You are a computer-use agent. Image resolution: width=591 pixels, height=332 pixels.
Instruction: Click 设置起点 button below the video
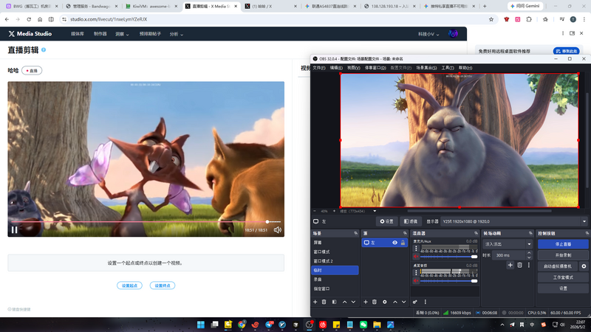130,286
